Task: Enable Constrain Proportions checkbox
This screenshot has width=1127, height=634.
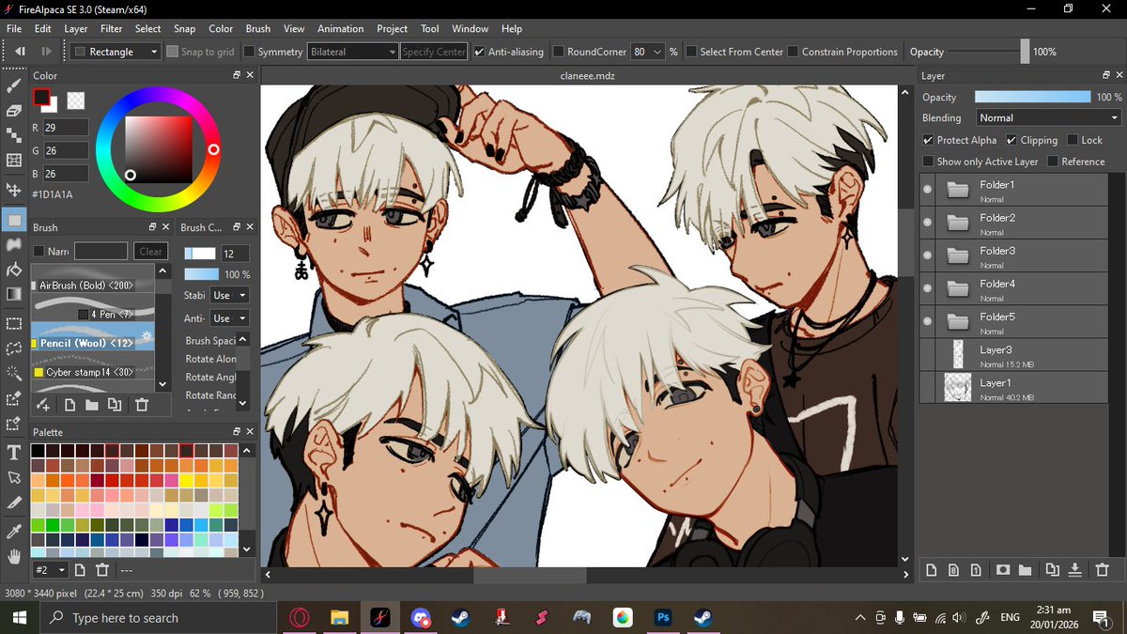Action: pos(794,52)
